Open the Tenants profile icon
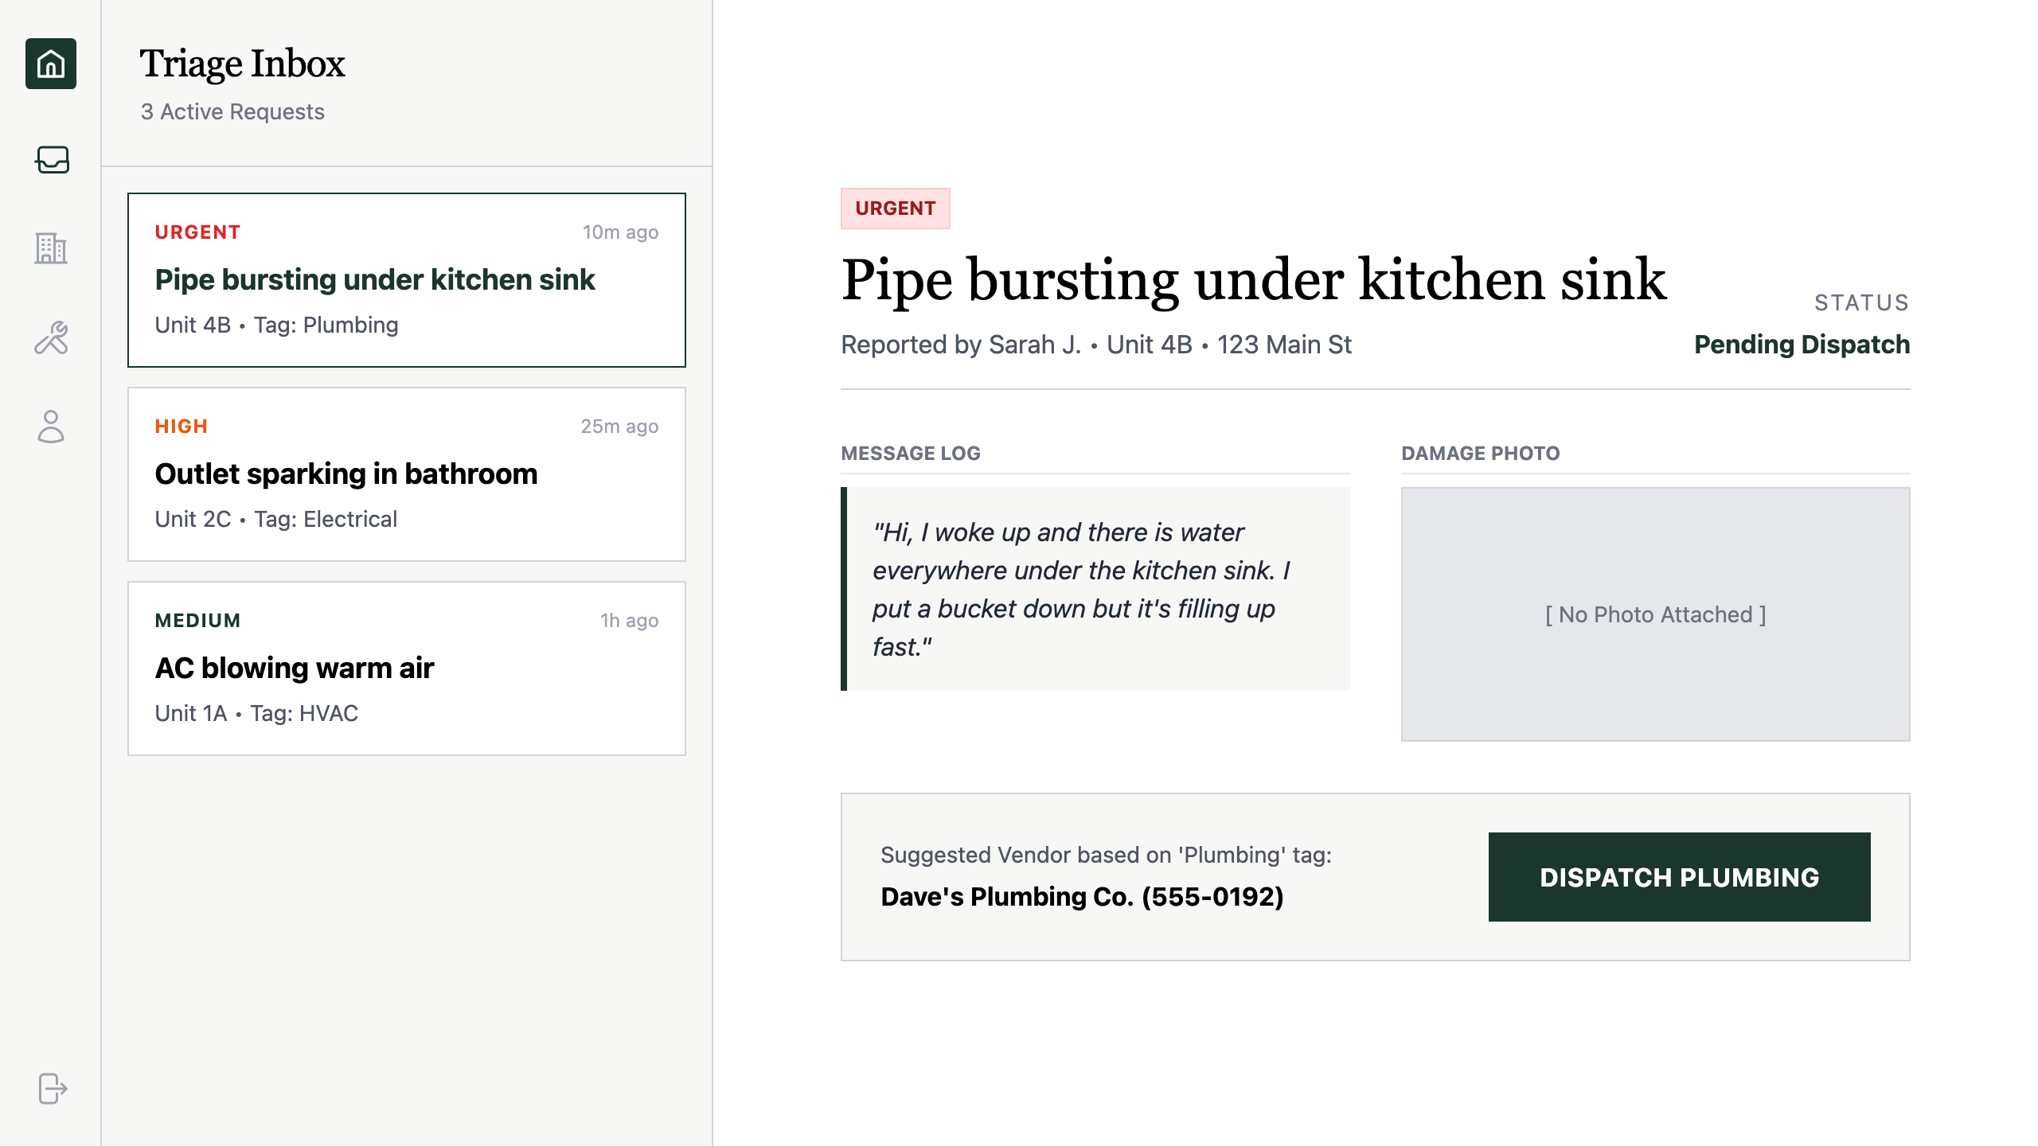The width and height of the screenshot is (2038, 1146). (51, 429)
